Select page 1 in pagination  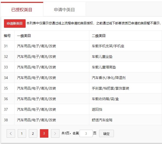point(22,133)
